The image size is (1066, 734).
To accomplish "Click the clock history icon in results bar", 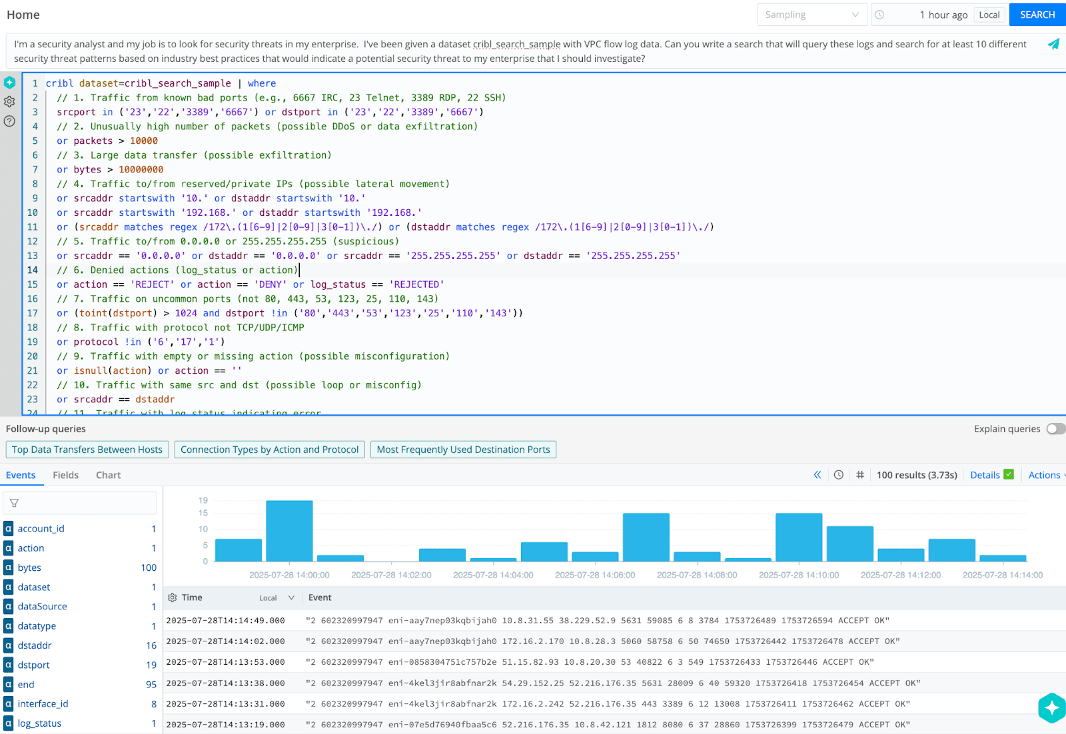I will pos(839,475).
